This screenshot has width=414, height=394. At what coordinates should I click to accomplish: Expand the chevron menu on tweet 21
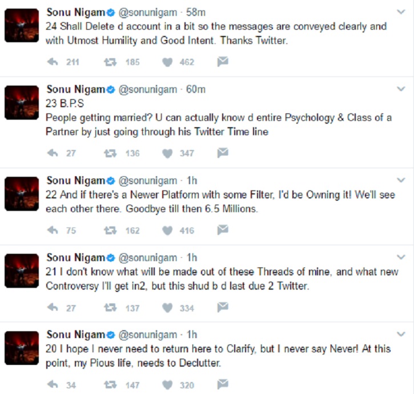point(400,257)
